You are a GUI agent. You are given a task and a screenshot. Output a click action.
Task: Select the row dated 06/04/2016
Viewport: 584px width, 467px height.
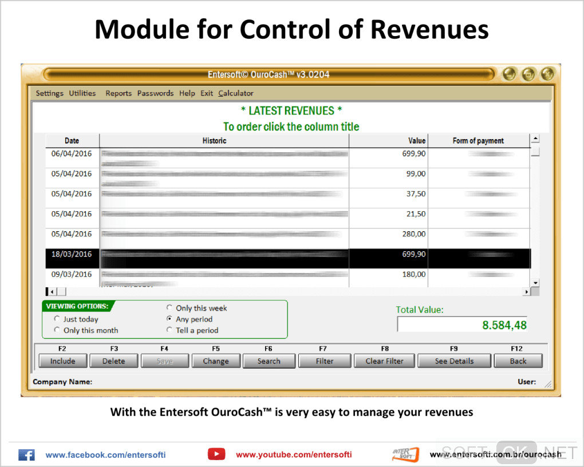(x=288, y=158)
